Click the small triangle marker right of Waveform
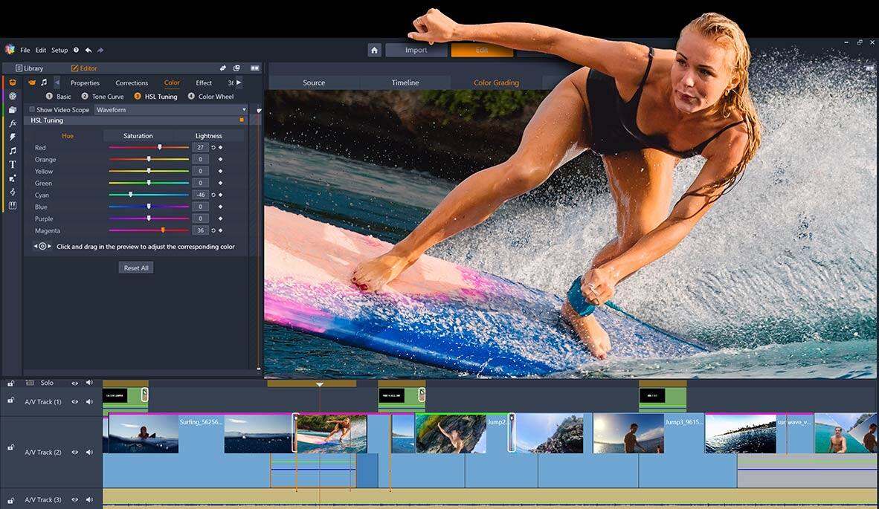The height and width of the screenshot is (509, 879). [259, 110]
